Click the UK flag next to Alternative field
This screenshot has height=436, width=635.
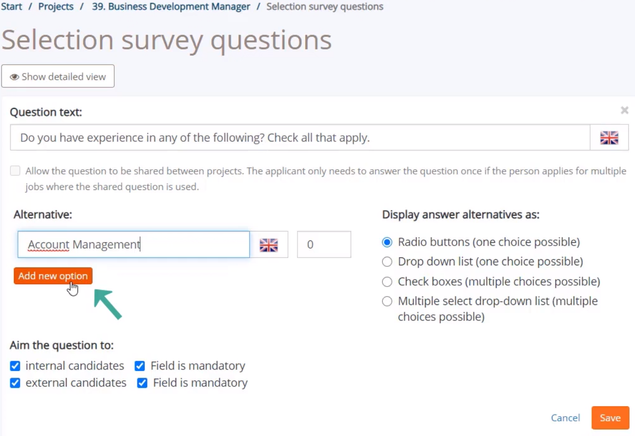pos(269,245)
